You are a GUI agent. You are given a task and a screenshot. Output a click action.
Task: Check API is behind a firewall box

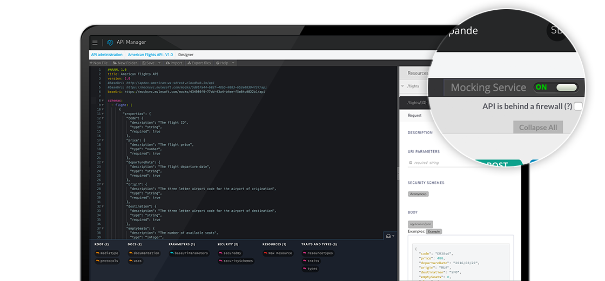tap(578, 106)
